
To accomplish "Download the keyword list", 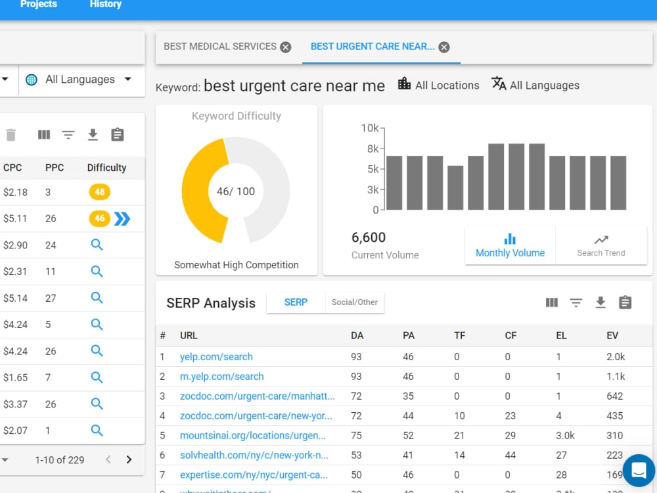I will [x=93, y=135].
